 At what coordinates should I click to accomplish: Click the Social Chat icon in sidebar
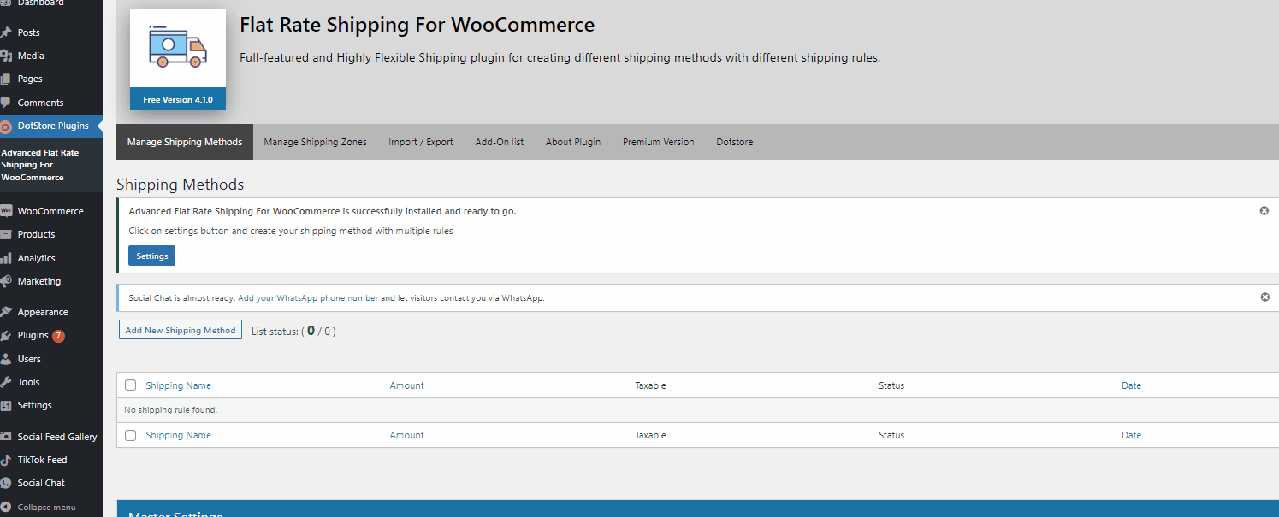point(6,483)
